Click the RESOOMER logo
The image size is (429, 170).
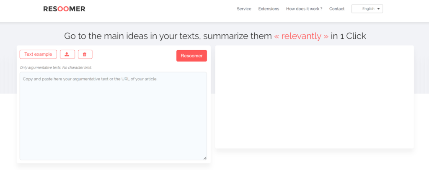[64, 9]
